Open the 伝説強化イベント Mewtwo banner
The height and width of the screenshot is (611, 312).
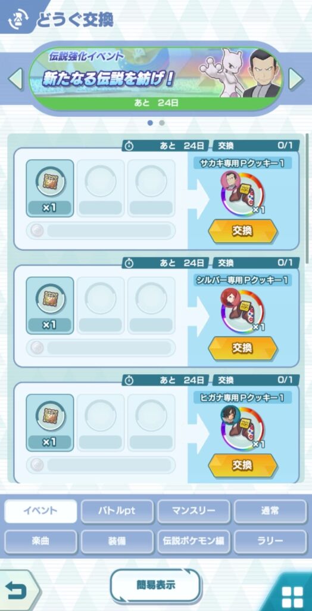click(155, 78)
